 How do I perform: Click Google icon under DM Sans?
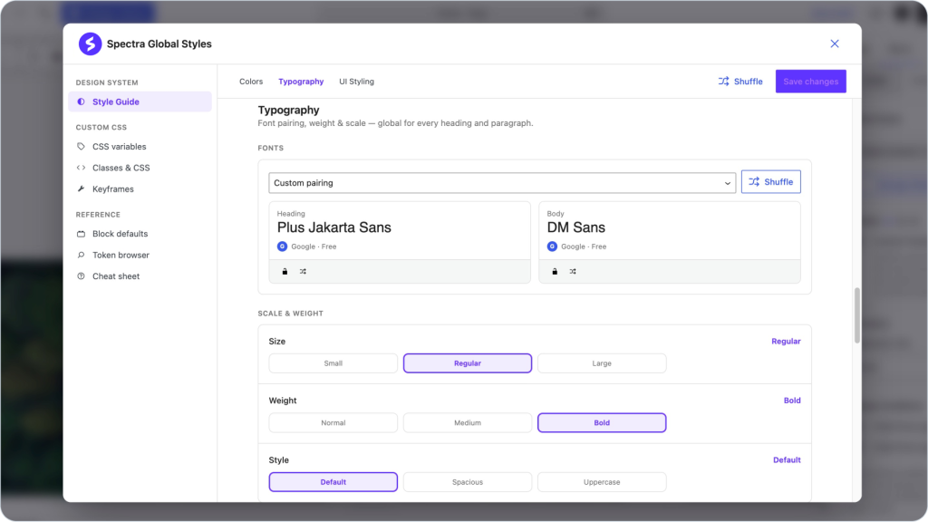(552, 246)
